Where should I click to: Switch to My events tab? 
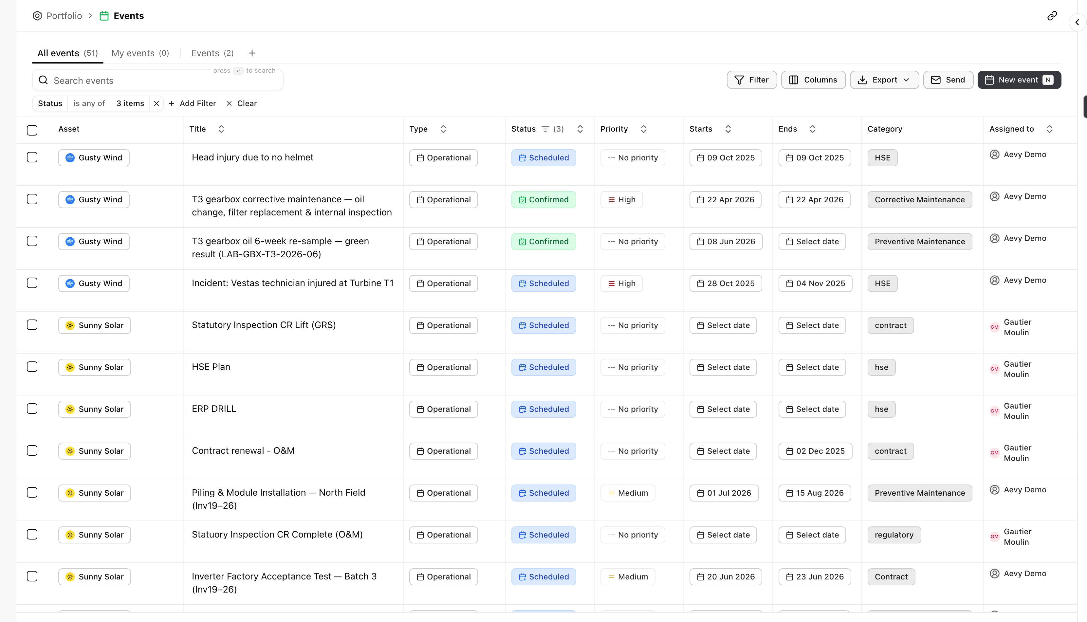coord(140,53)
